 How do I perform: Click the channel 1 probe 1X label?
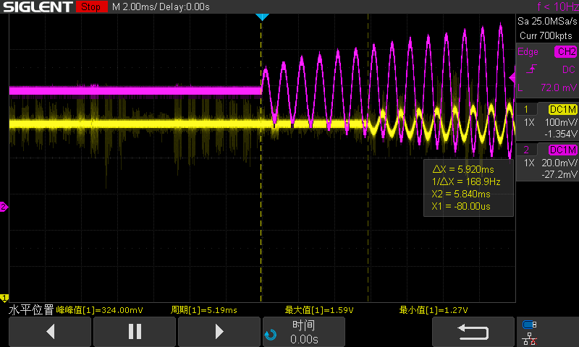pos(529,122)
